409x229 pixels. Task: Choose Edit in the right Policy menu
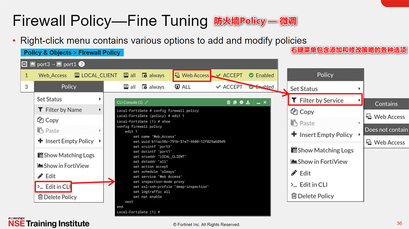[x=325, y=173]
